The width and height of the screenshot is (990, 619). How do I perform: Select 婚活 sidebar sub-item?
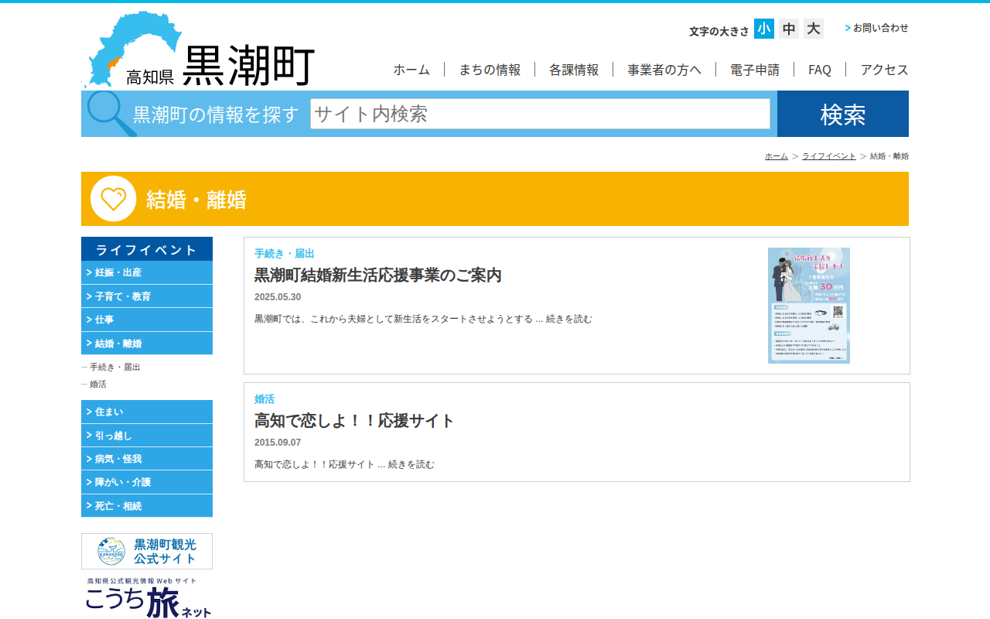point(98,385)
